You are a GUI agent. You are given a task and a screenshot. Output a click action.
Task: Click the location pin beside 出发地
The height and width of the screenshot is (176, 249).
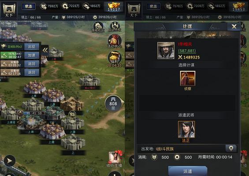tap(231, 148)
